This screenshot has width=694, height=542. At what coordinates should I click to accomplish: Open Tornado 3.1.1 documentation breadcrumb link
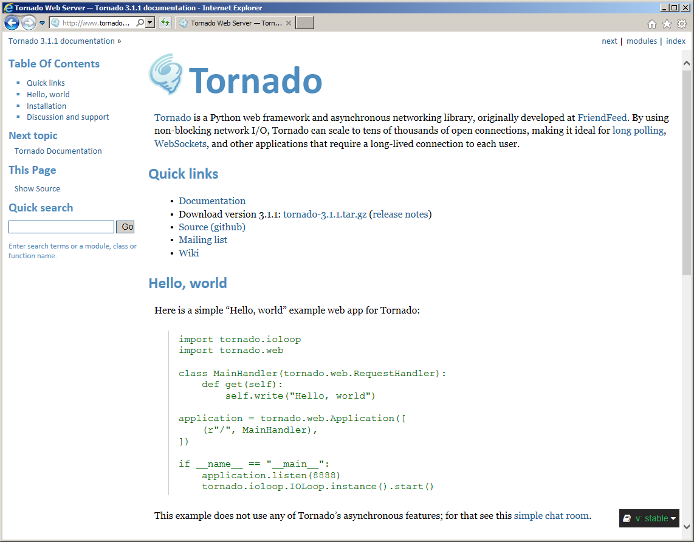[61, 41]
